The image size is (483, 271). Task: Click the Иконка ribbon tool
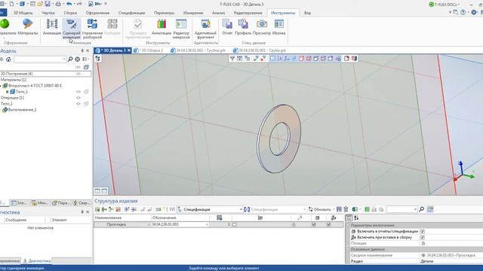pyautogui.click(x=278, y=27)
